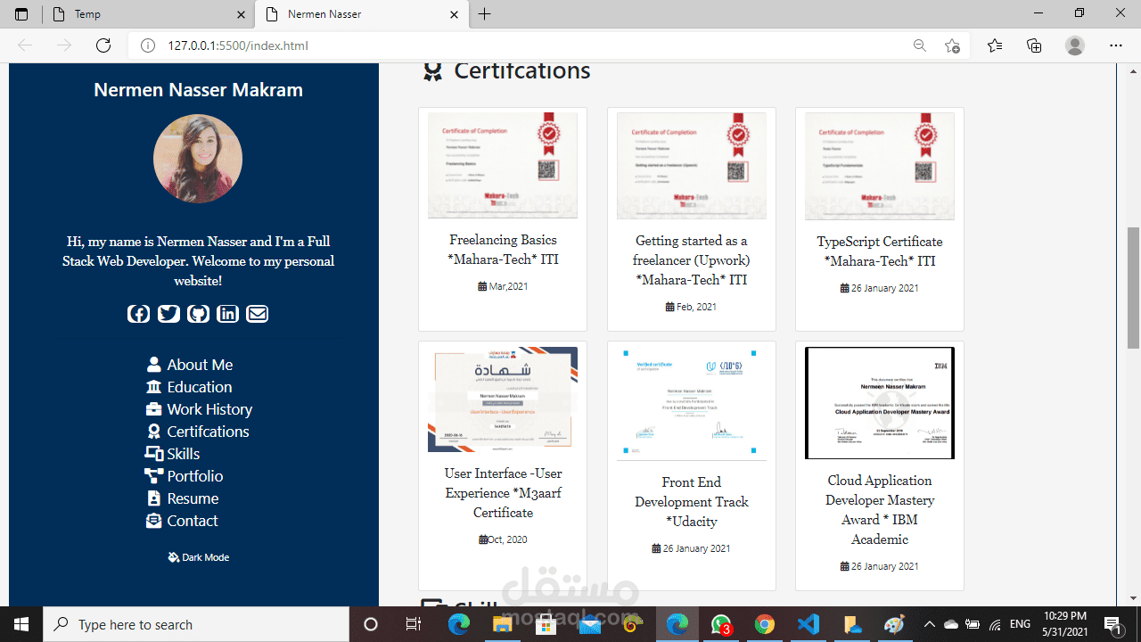The height and width of the screenshot is (642, 1141).
Task: Click the browser back arrow
Action: [x=25, y=45]
